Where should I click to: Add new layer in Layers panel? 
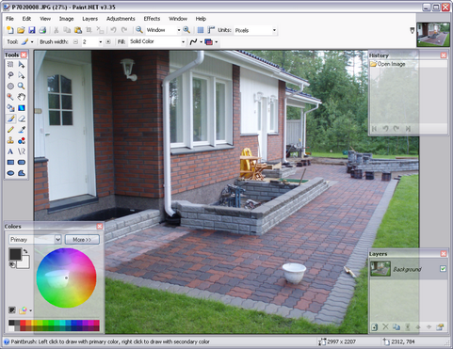[x=374, y=327]
